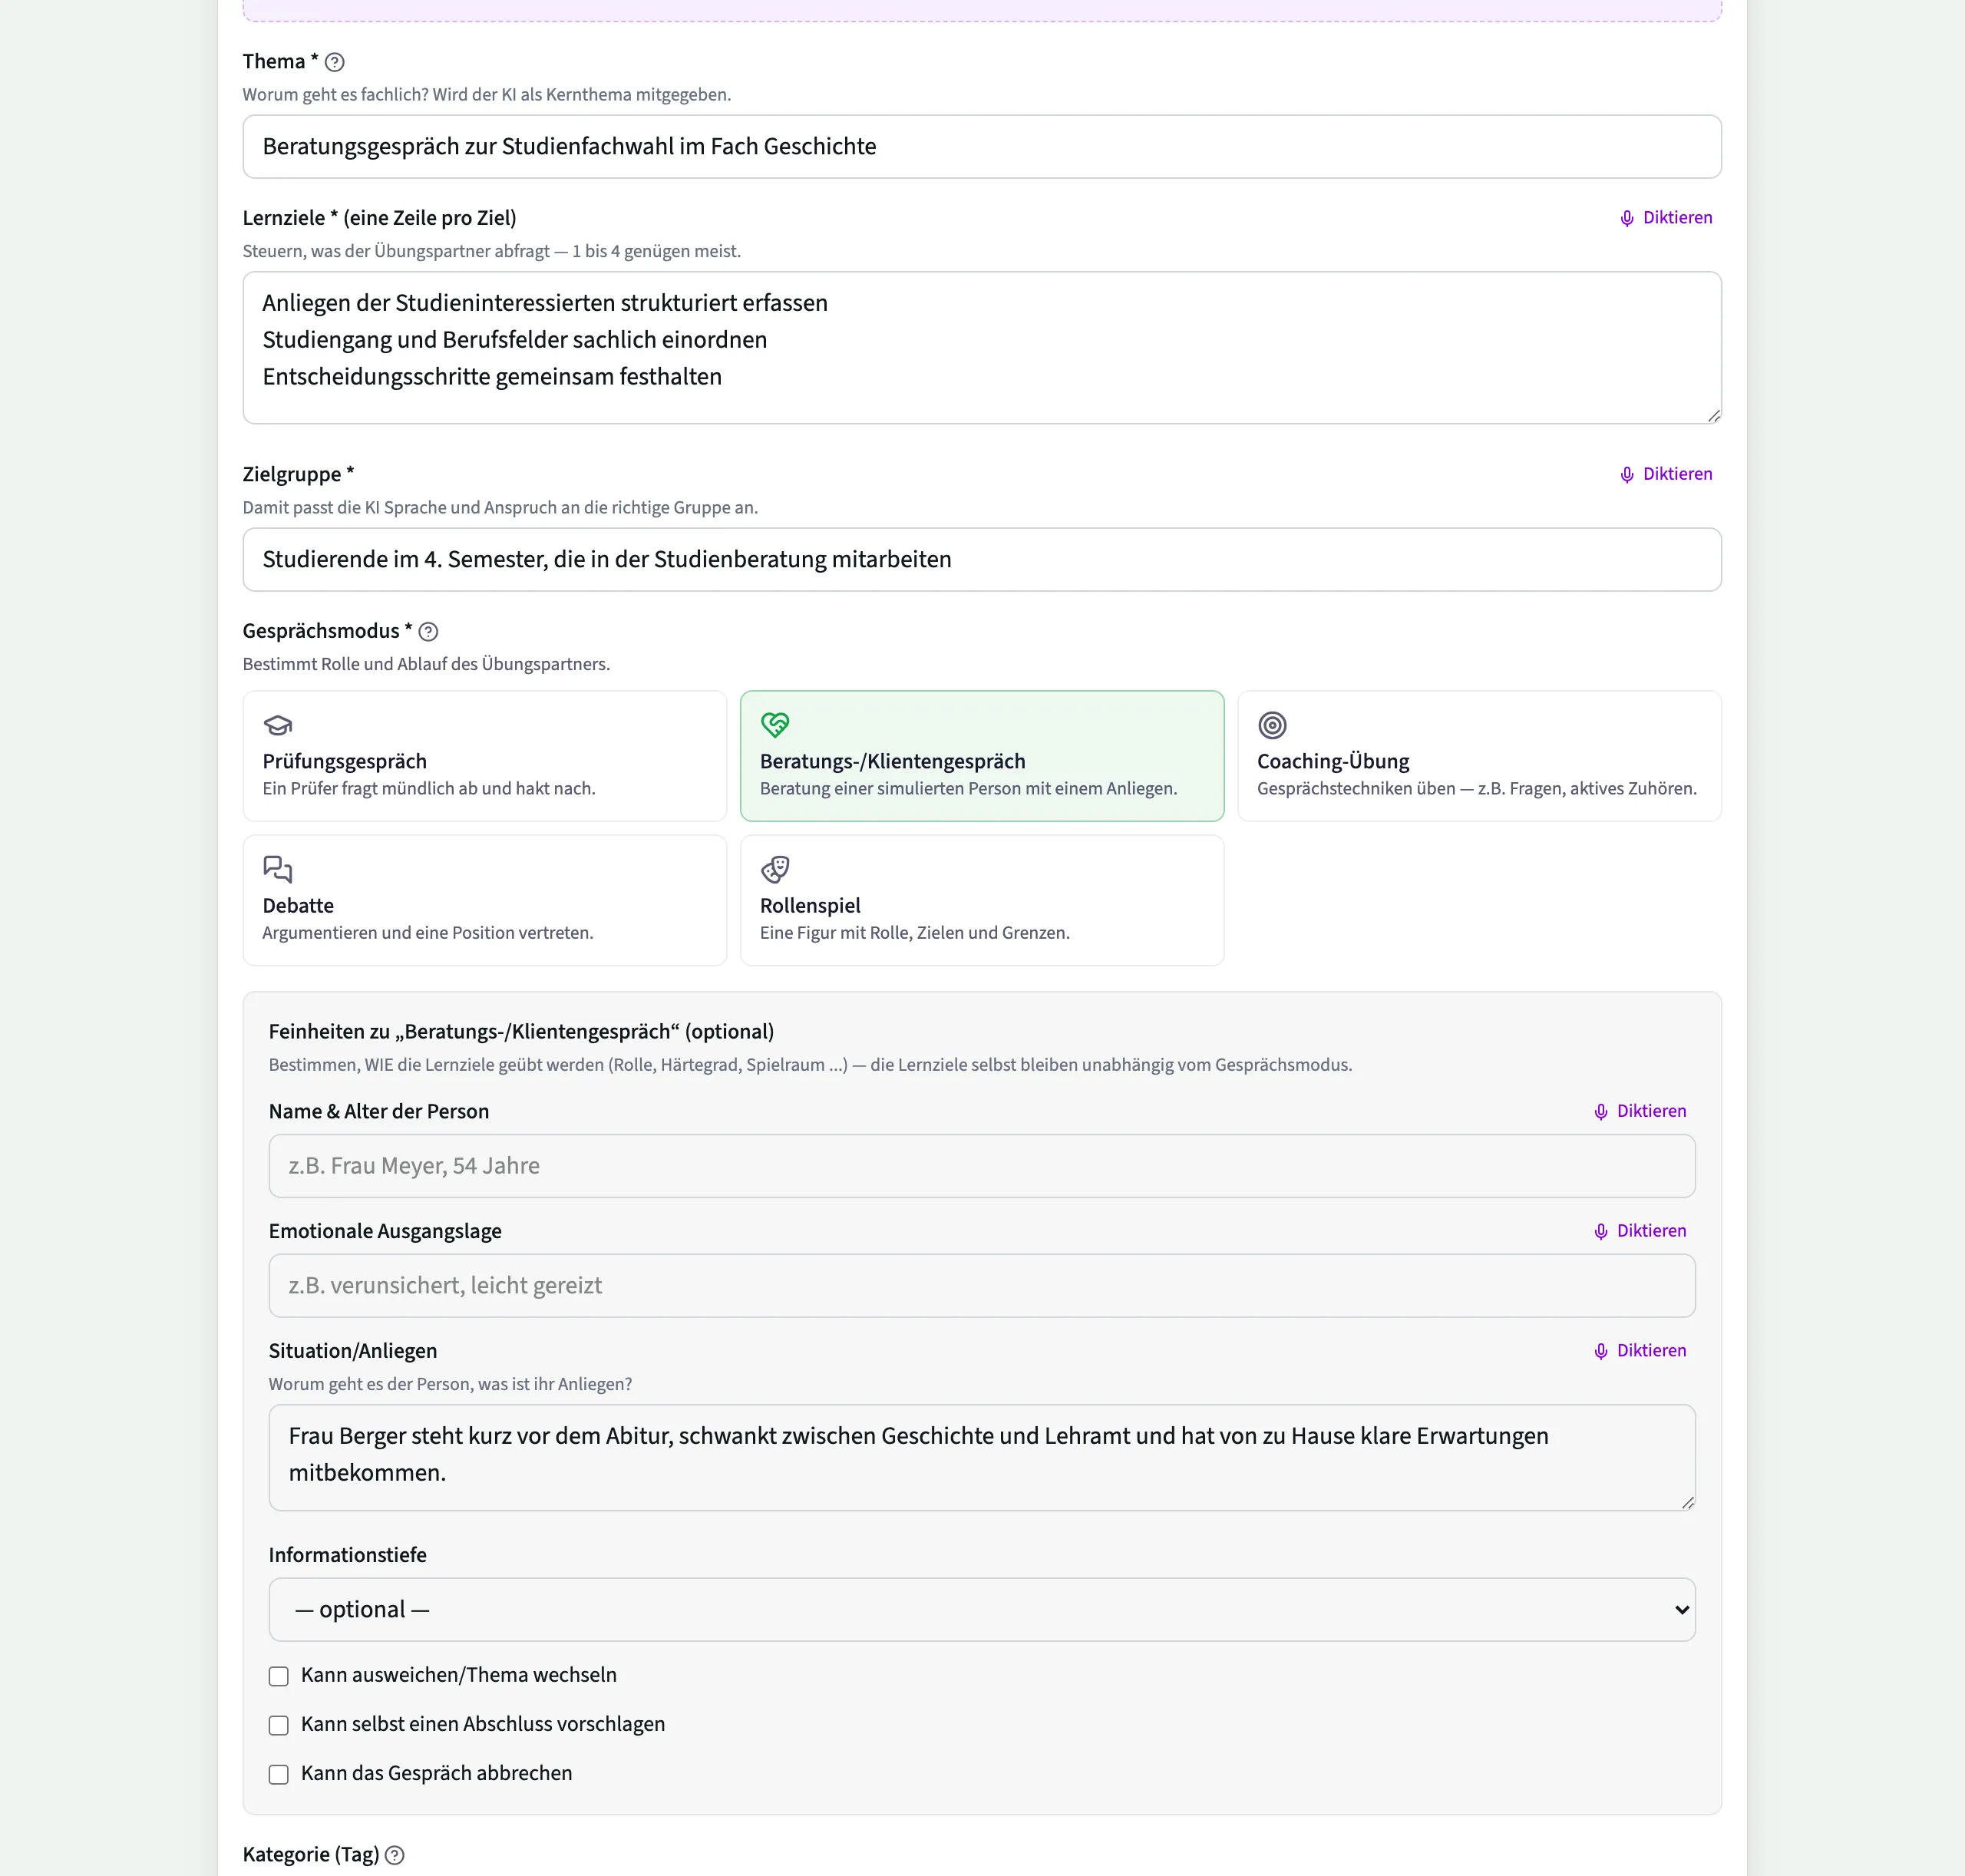Click the Lernziele textarea resize handle

1713,416
